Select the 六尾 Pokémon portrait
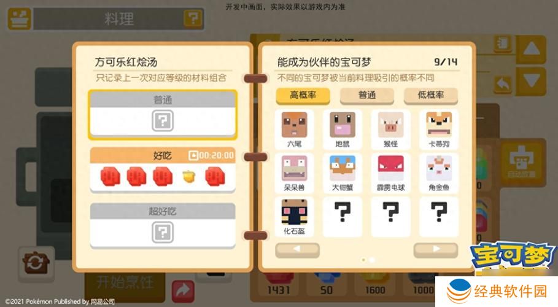 pos(294,125)
